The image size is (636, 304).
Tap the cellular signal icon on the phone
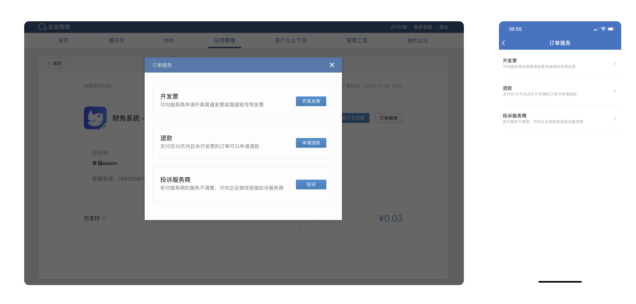[x=595, y=29]
